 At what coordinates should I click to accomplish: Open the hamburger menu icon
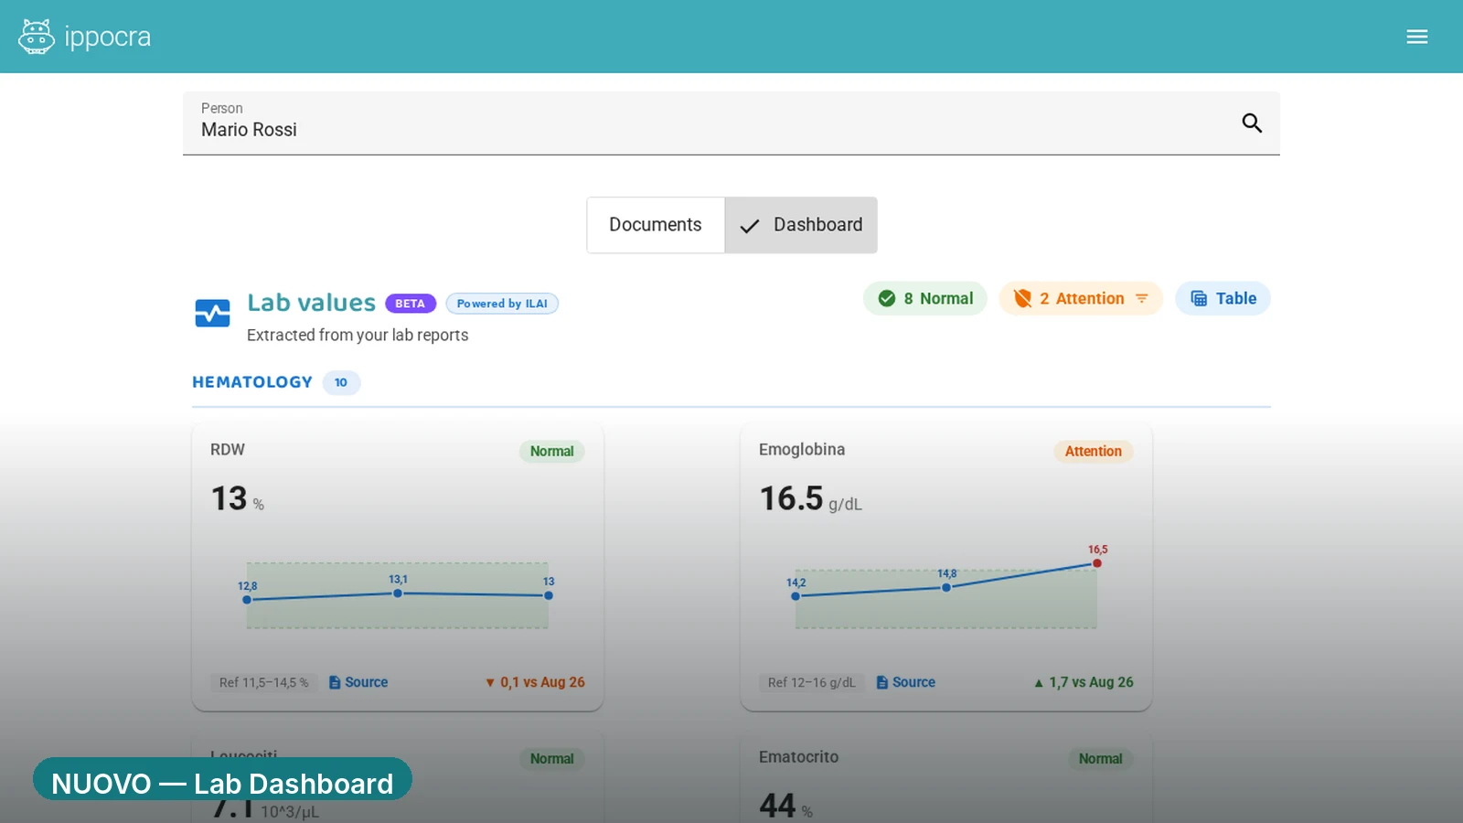point(1417,37)
